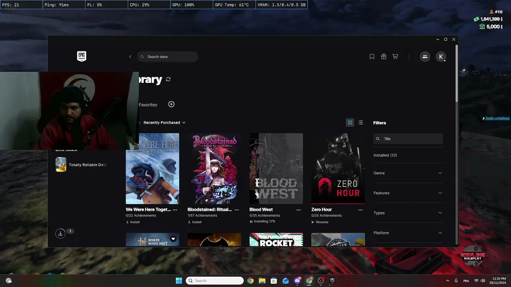
Task: Switch the FRA keyboard language indicator
Action: [466, 281]
